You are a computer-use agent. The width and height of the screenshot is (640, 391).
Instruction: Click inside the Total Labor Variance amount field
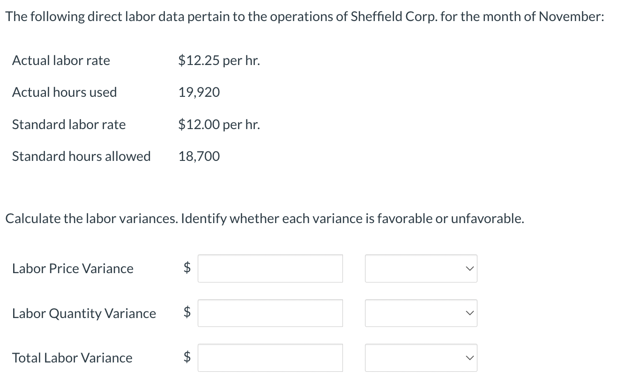click(x=270, y=358)
